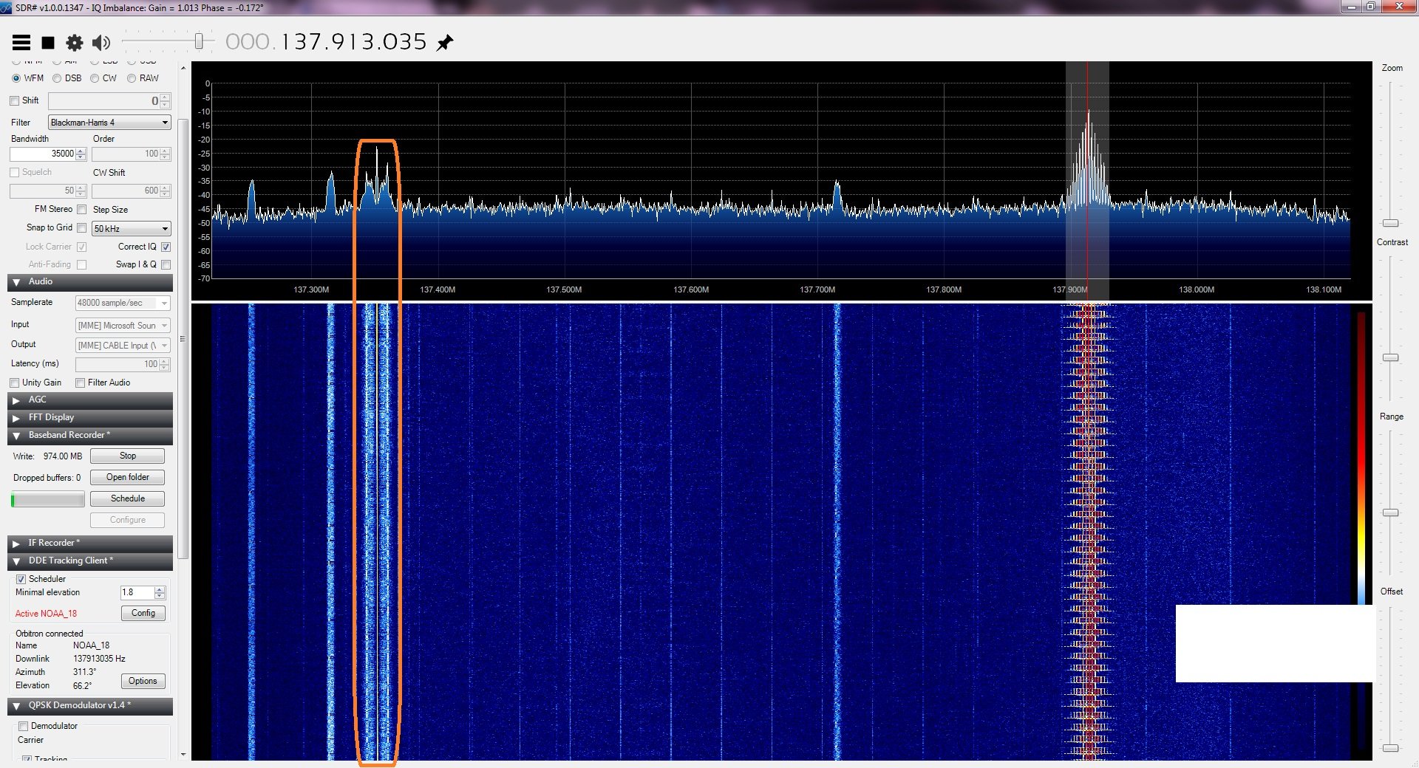Toggle the FM Stereo checkbox
1419x768 pixels.
(x=82, y=210)
